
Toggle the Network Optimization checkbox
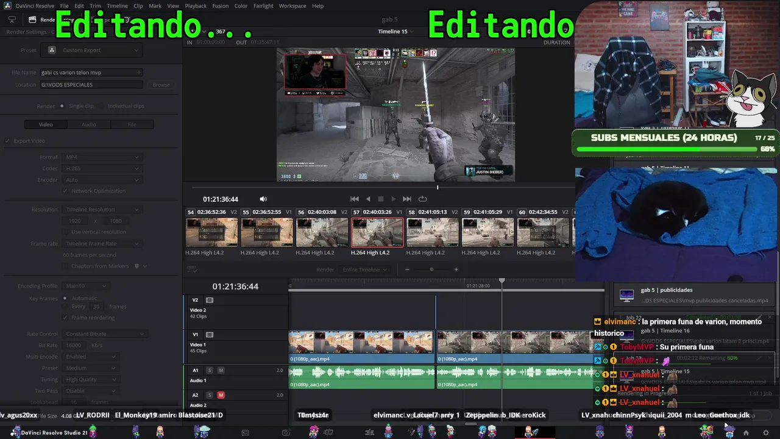66,191
